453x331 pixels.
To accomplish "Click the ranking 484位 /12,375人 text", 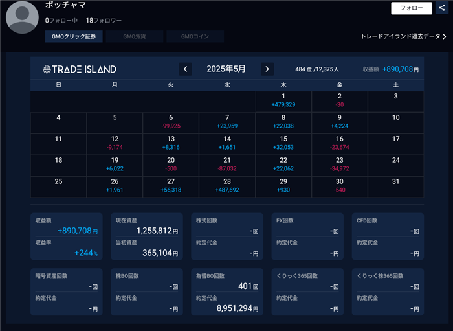I will 317,69.
